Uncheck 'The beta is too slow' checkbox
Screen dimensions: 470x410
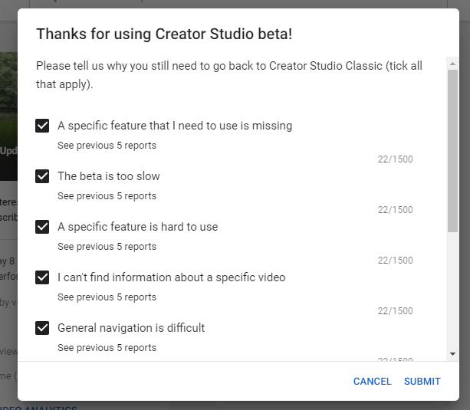[42, 176]
